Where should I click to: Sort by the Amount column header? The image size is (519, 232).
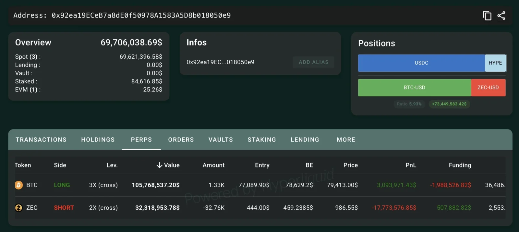tap(213, 165)
